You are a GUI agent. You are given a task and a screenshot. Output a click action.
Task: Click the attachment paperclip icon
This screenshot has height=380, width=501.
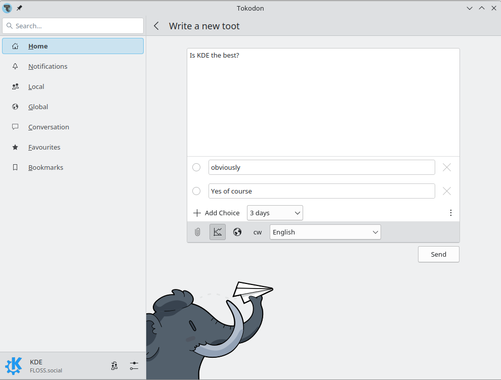197,232
